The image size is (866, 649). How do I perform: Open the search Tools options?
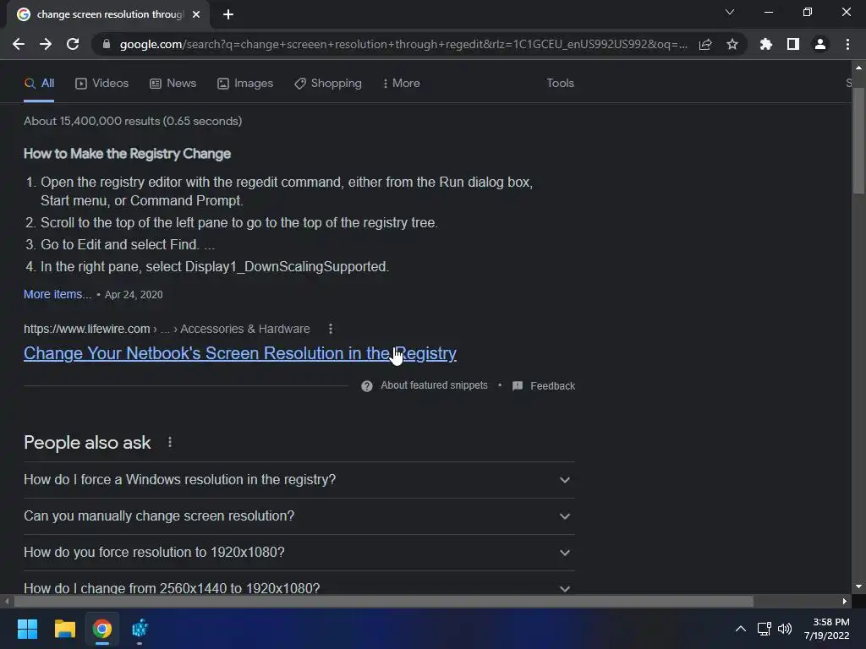[x=560, y=84]
